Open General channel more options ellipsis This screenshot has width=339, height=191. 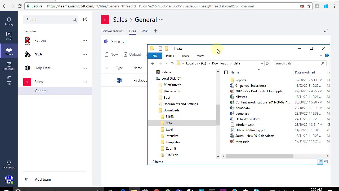click(161, 20)
